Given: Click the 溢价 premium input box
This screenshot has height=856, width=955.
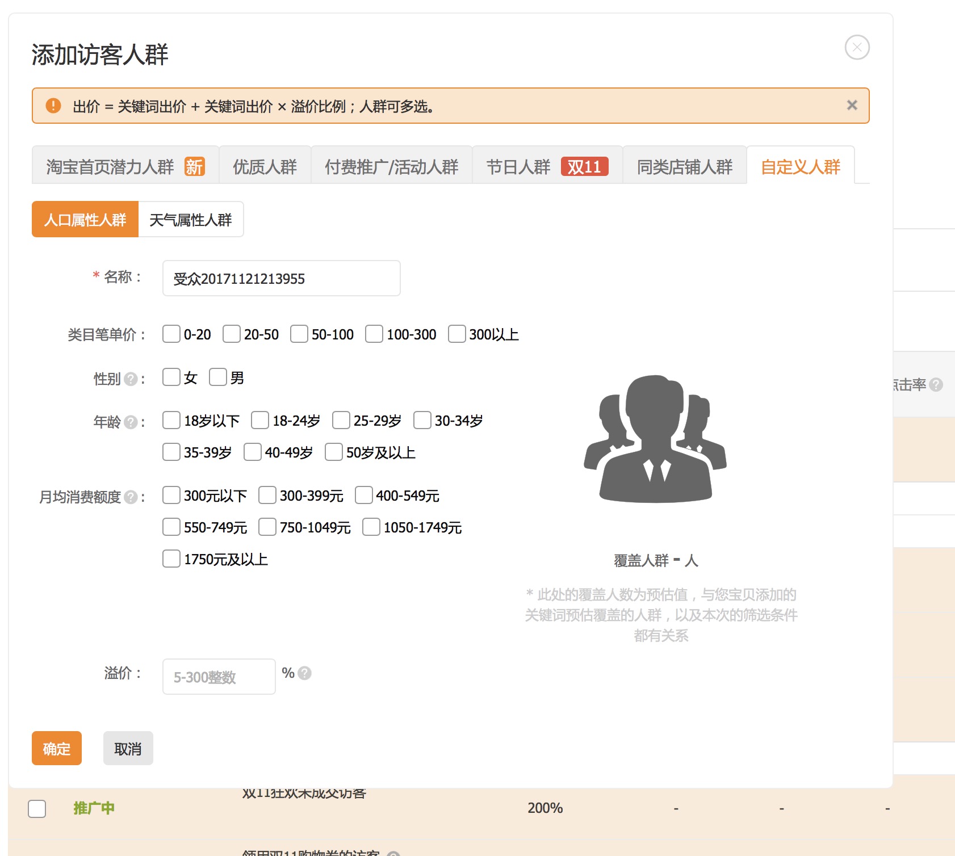Looking at the screenshot, I should [x=218, y=676].
